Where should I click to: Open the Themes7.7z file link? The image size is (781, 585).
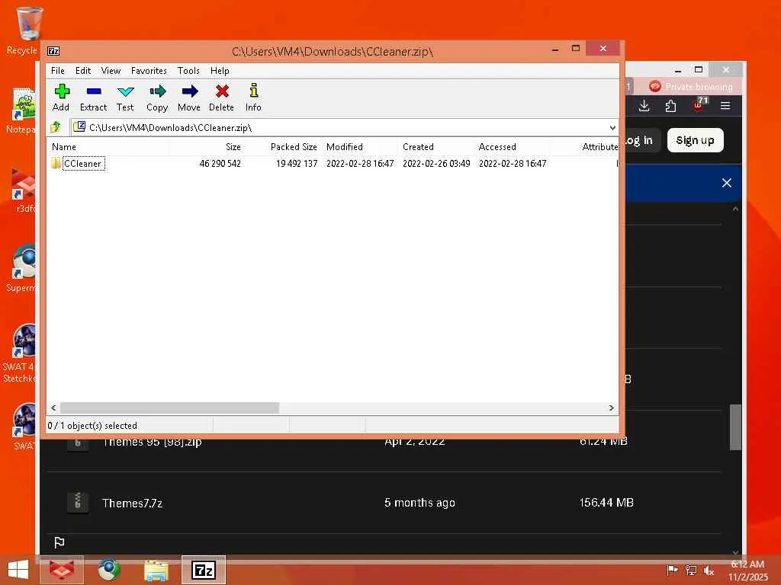tap(132, 503)
